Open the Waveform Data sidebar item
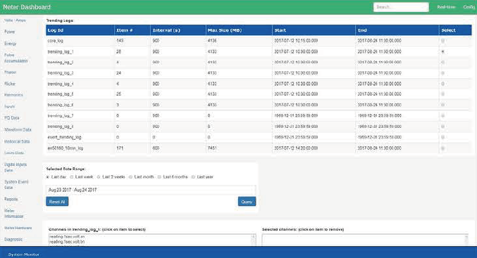The image size is (477, 258). (18, 129)
